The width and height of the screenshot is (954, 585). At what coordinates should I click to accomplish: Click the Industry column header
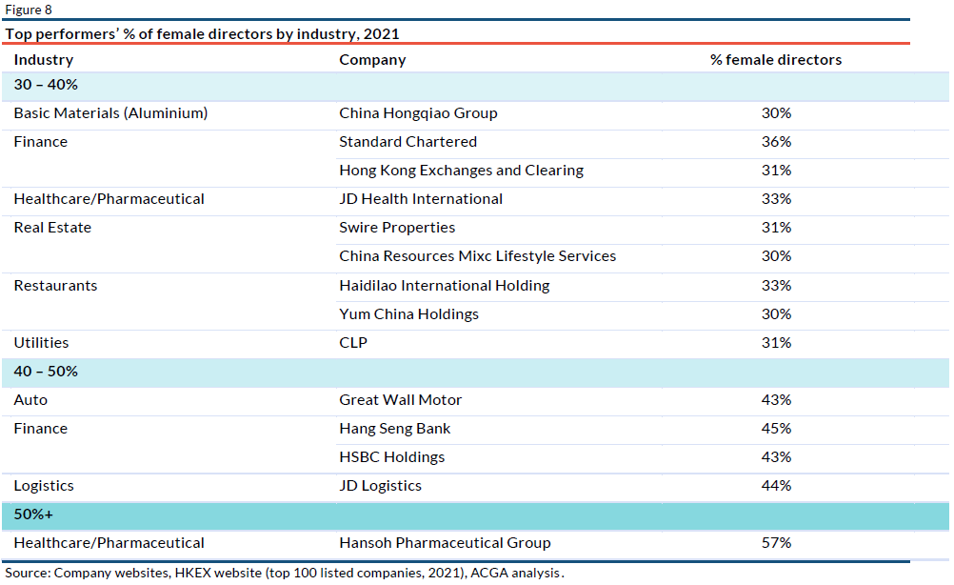click(43, 60)
